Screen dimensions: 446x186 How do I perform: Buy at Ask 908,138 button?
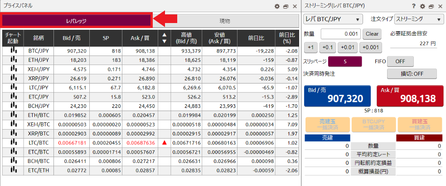click(x=410, y=96)
